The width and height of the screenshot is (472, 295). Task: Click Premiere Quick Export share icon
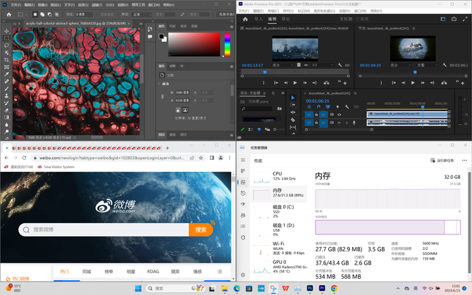click(x=454, y=19)
